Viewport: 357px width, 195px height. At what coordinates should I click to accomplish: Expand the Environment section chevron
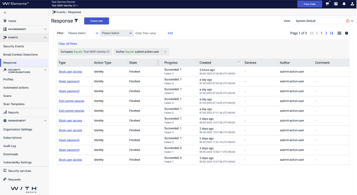(x=45, y=29)
